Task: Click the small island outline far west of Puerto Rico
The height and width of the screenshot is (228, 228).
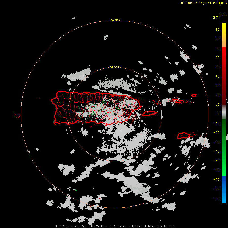Action: point(17,116)
